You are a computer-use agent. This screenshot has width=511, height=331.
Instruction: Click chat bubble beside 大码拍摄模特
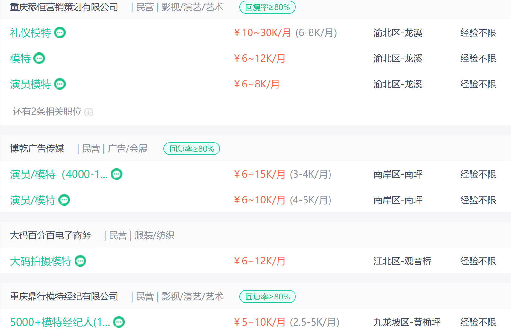(80, 261)
